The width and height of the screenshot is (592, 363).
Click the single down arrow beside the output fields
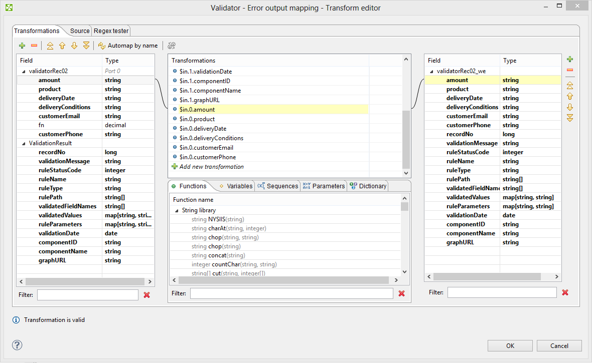click(x=570, y=107)
